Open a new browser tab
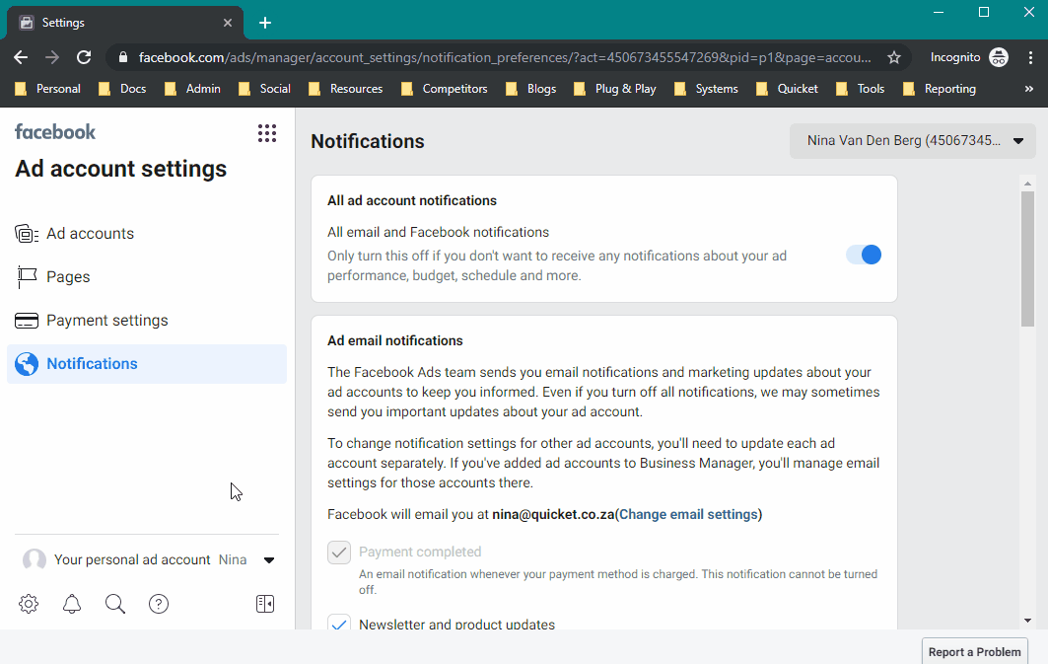 265,23
